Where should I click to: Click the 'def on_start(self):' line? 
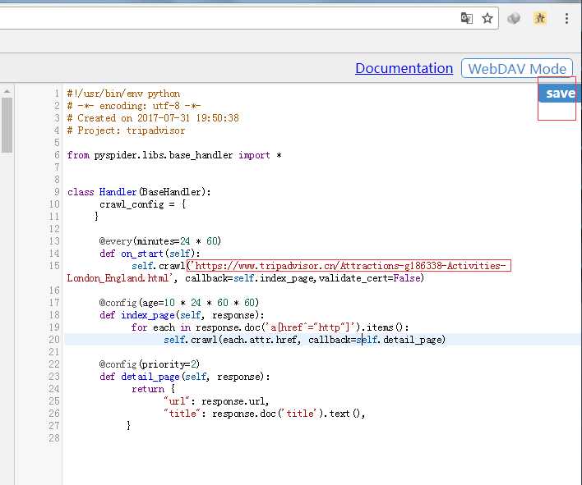click(x=150, y=254)
